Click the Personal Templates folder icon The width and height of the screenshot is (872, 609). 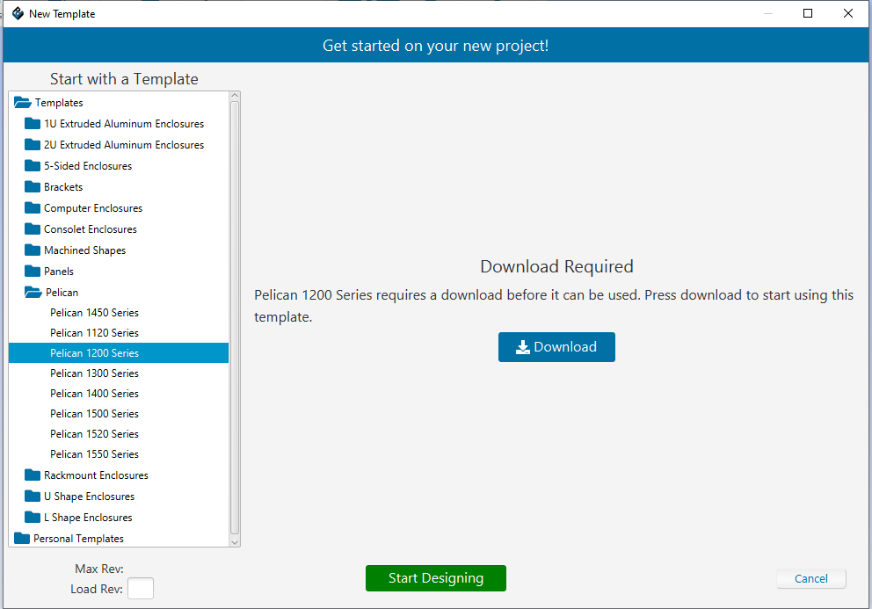[x=22, y=539]
